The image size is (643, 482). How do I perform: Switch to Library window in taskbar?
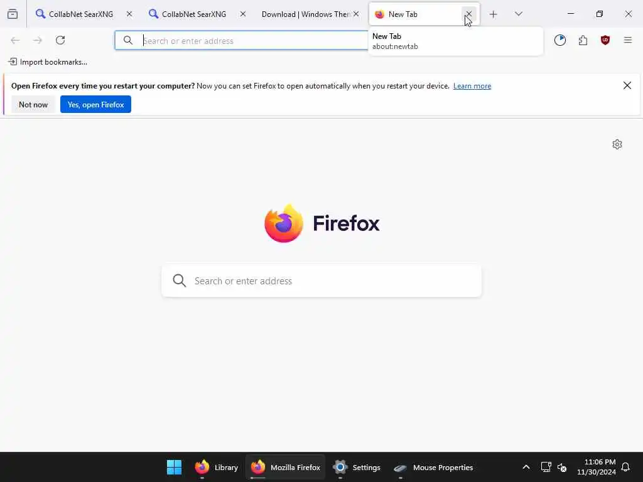217,467
